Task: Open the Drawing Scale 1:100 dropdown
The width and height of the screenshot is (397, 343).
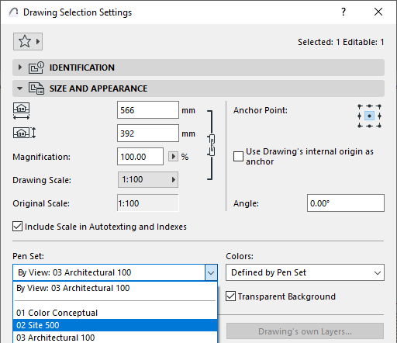Action: tap(148, 179)
